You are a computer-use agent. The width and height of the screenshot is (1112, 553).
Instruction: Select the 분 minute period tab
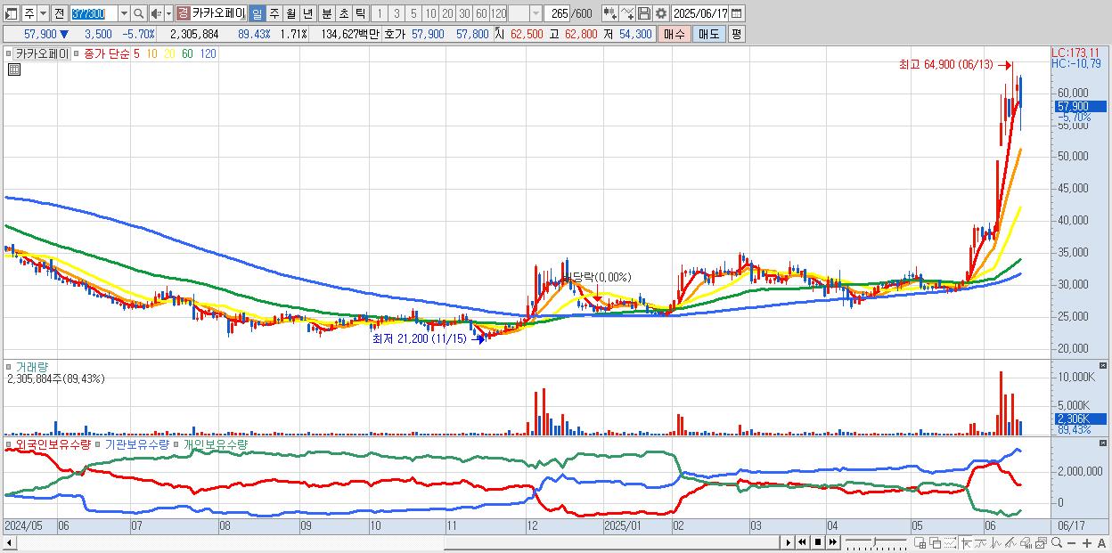(x=326, y=13)
